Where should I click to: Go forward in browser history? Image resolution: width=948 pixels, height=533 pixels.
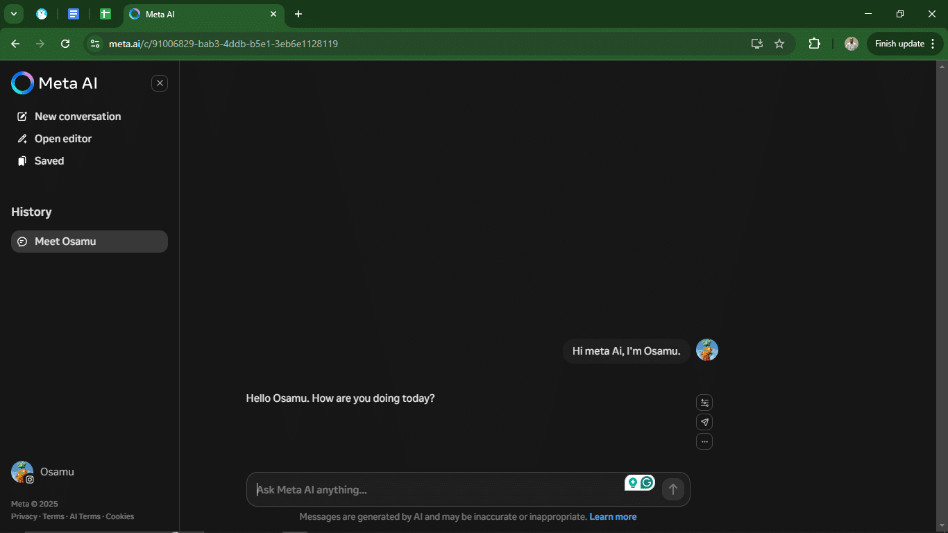tap(40, 44)
